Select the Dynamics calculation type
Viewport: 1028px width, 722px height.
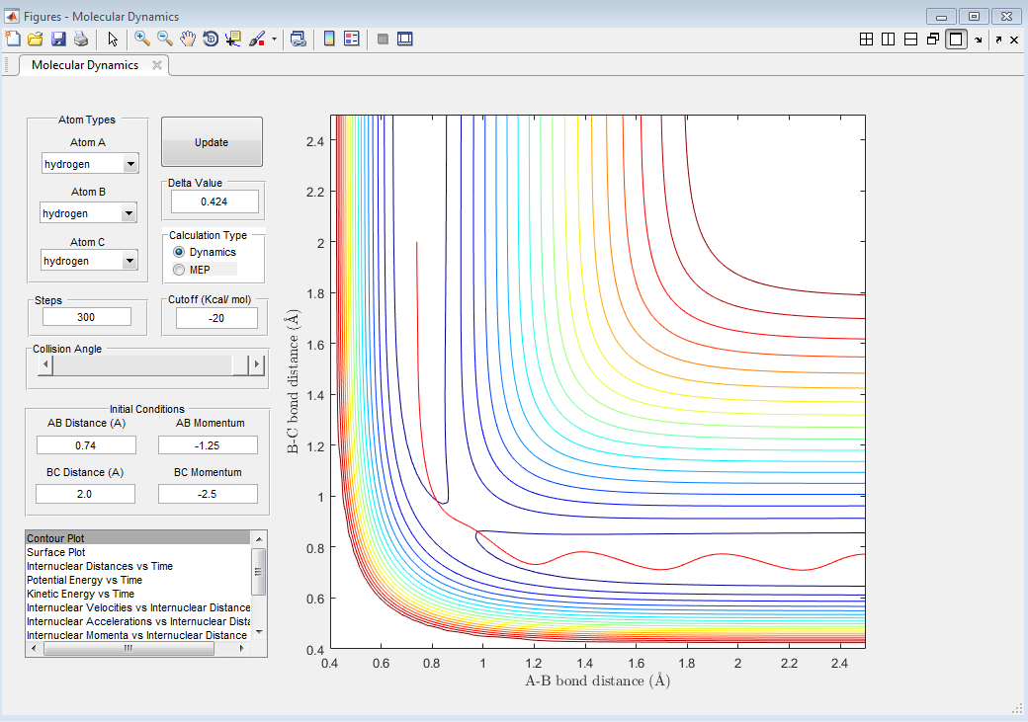(179, 253)
